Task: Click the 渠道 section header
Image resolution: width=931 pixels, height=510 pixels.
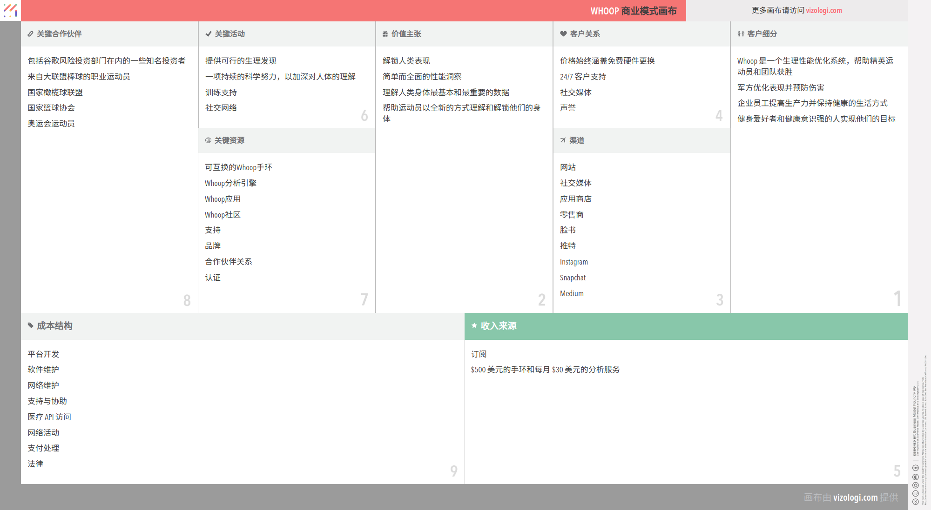Action: pyautogui.click(x=577, y=140)
